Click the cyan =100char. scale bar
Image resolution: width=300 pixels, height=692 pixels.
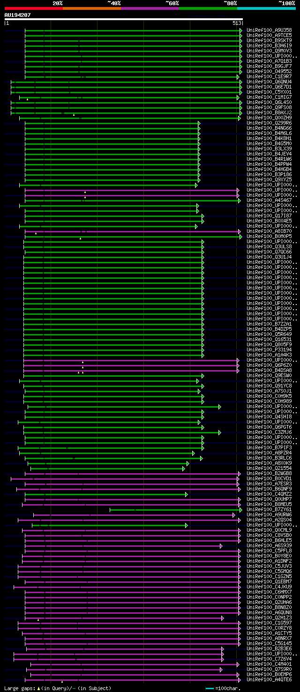[210, 688]
